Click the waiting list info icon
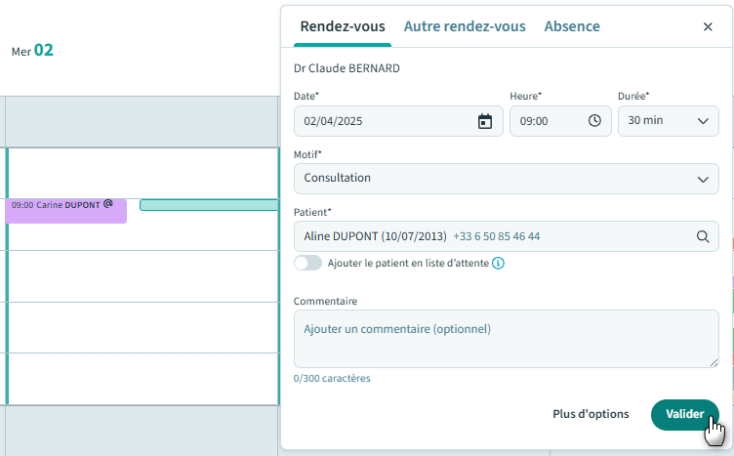734x456 pixels. 498,264
